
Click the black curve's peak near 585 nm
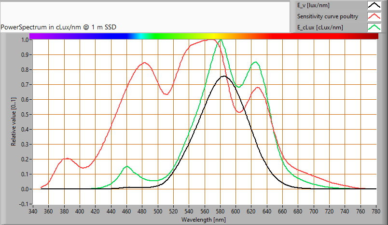tap(224, 76)
